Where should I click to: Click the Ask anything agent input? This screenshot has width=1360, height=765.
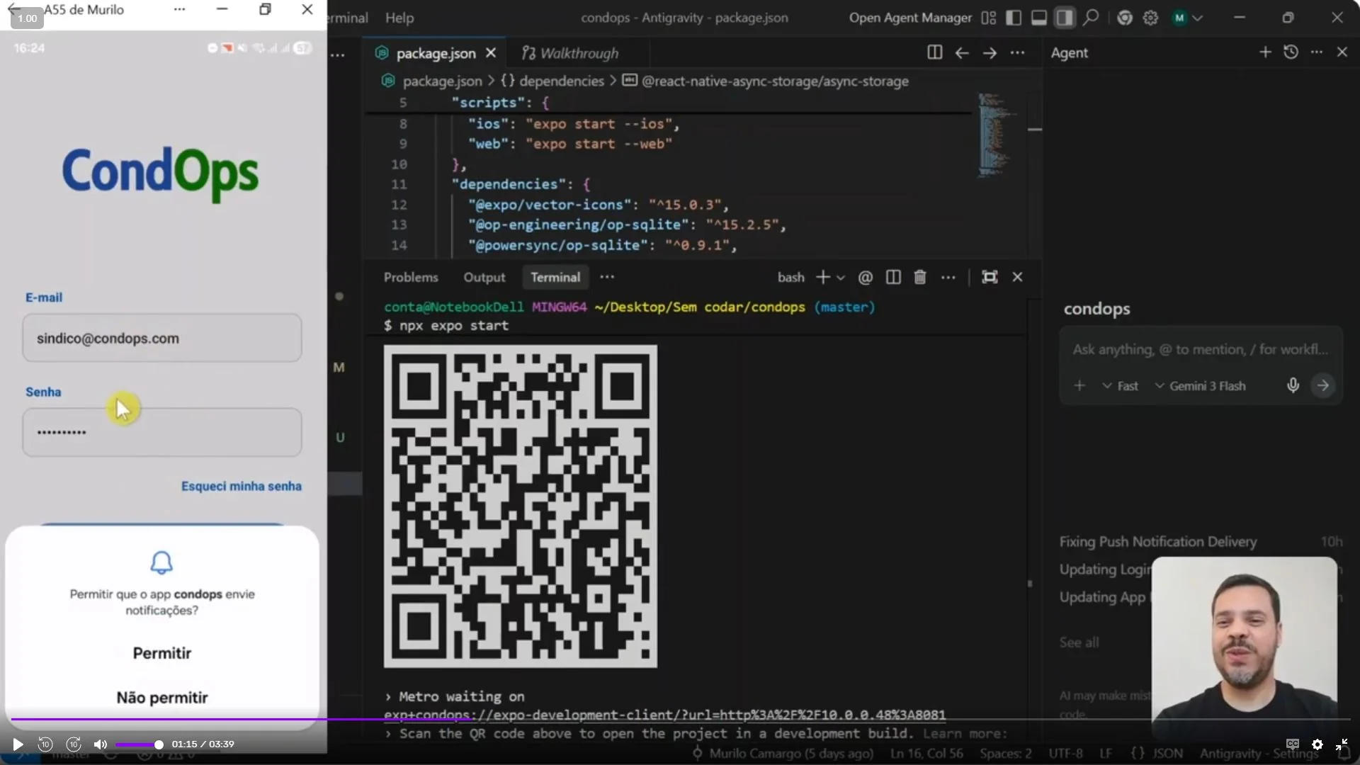(x=1200, y=349)
